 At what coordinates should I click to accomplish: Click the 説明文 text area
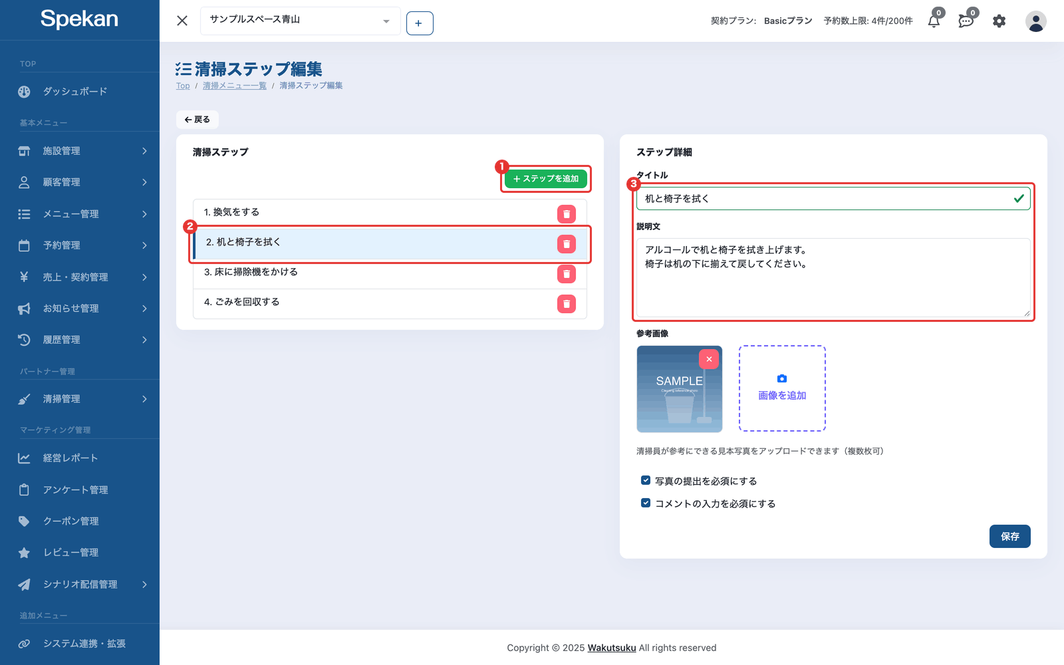(x=833, y=278)
